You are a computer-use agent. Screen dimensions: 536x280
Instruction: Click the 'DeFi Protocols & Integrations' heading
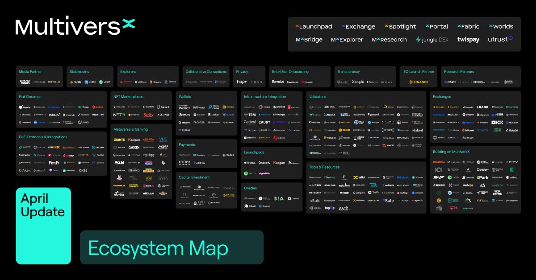pos(43,137)
